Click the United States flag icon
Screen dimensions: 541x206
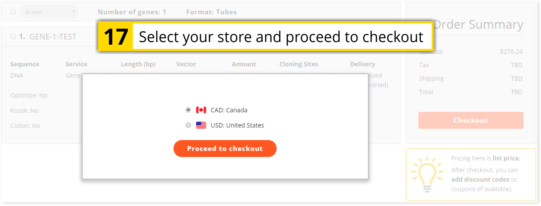[201, 125]
